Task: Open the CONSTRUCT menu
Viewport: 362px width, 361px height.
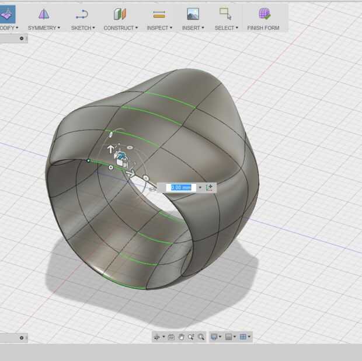Action: [x=120, y=27]
